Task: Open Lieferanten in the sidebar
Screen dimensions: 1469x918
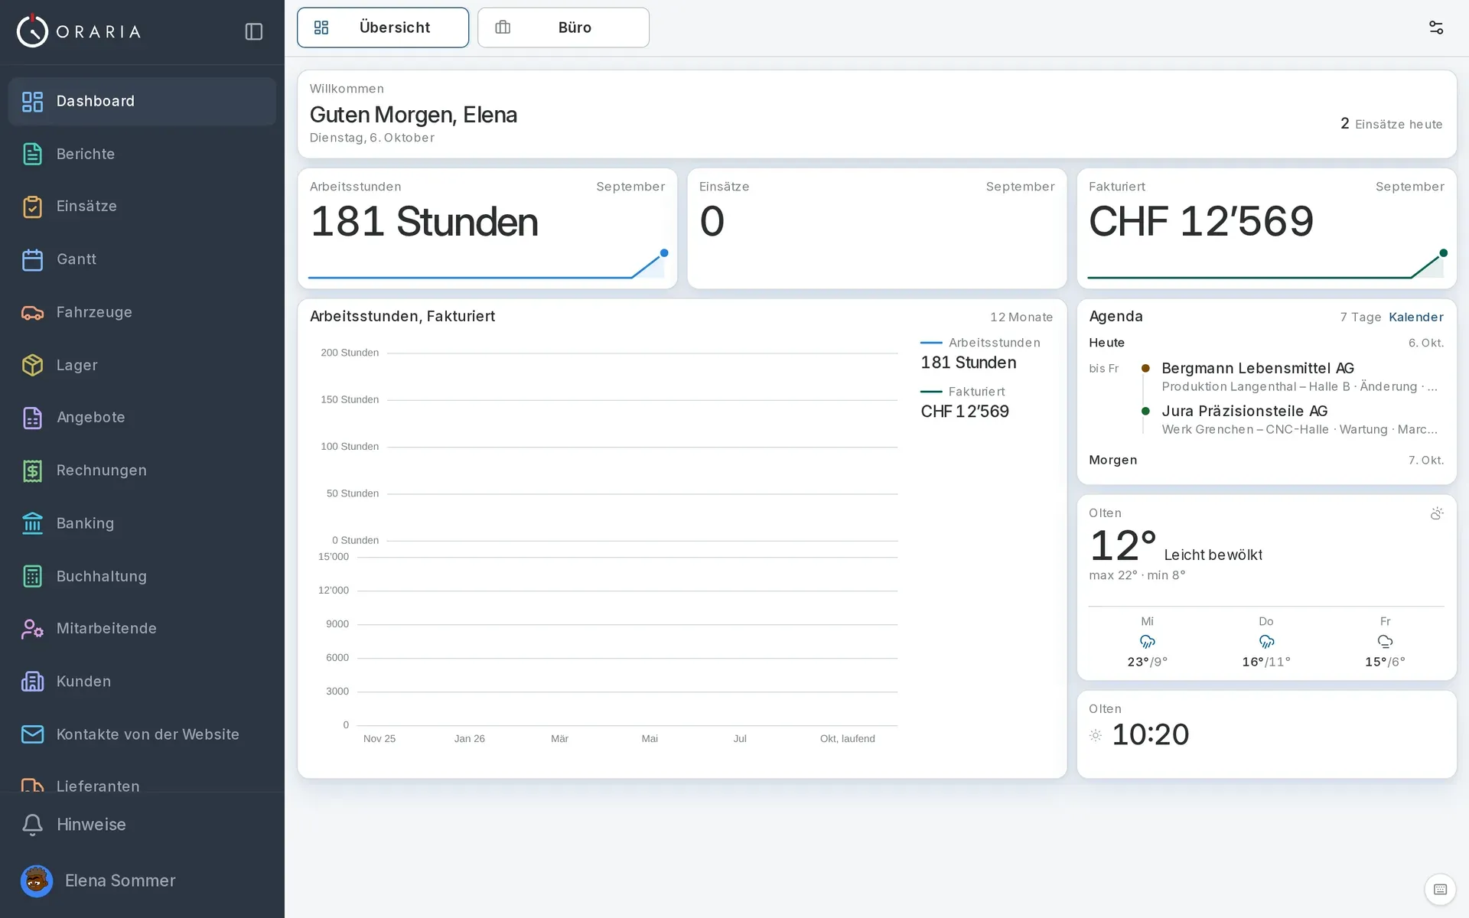Action: click(x=142, y=783)
